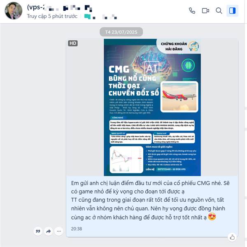Click the airplane photo in the poster
The width and height of the screenshot is (247, 247).
coord(179,97)
